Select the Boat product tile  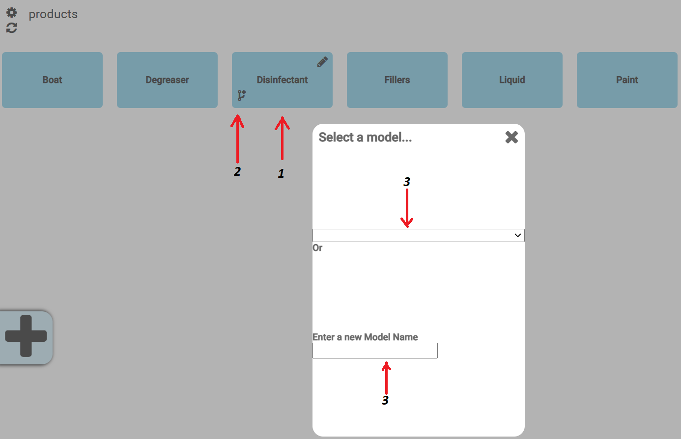click(x=52, y=80)
